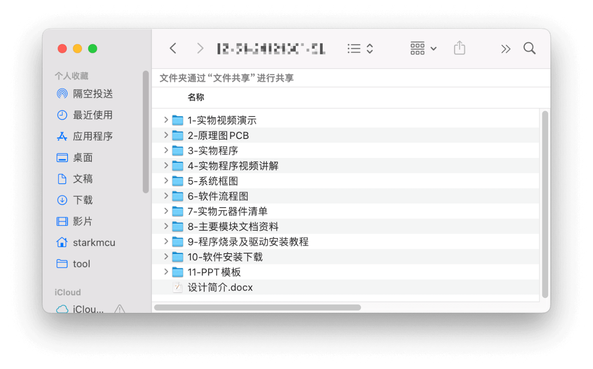Select the file name 设计简介.docx

220,288
